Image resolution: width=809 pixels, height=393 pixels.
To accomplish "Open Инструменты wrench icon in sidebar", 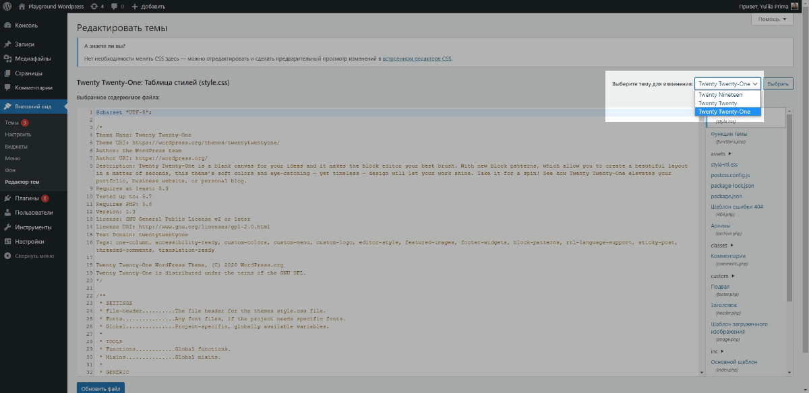I will pyautogui.click(x=7, y=227).
